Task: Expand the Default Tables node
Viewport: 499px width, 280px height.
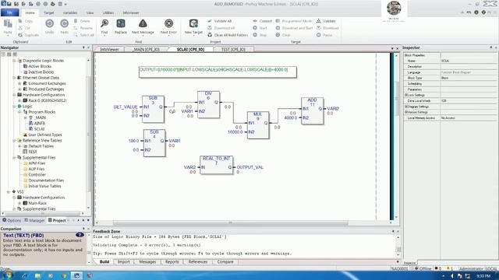Action: 19,146
